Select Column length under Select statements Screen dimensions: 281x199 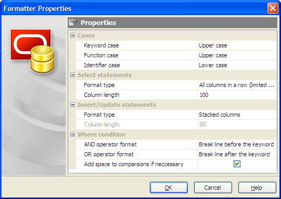[x=101, y=95]
